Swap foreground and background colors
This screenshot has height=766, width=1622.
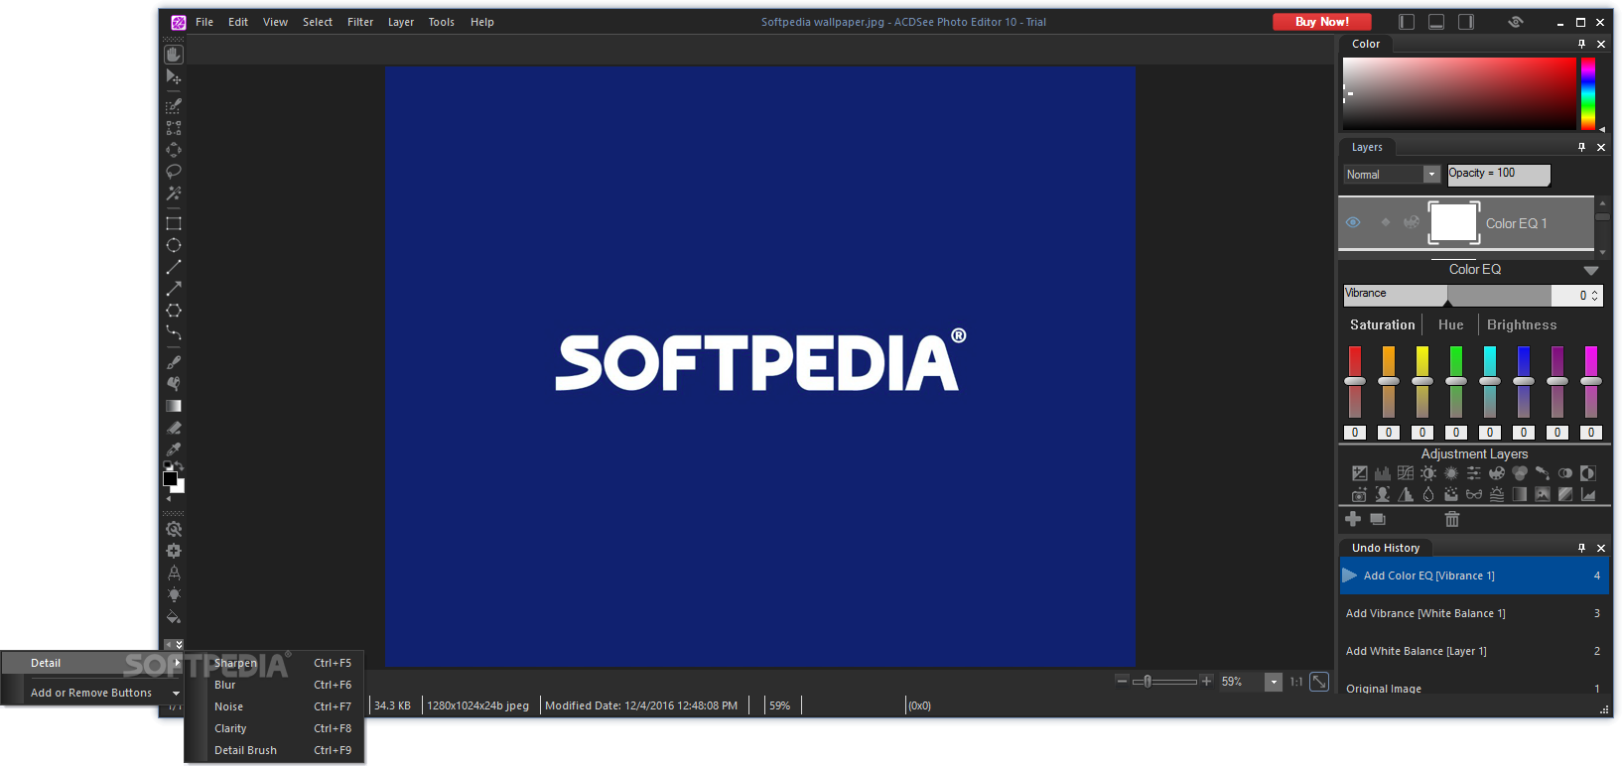click(180, 466)
